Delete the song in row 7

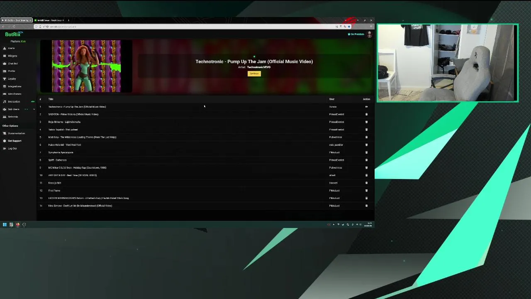366,152
